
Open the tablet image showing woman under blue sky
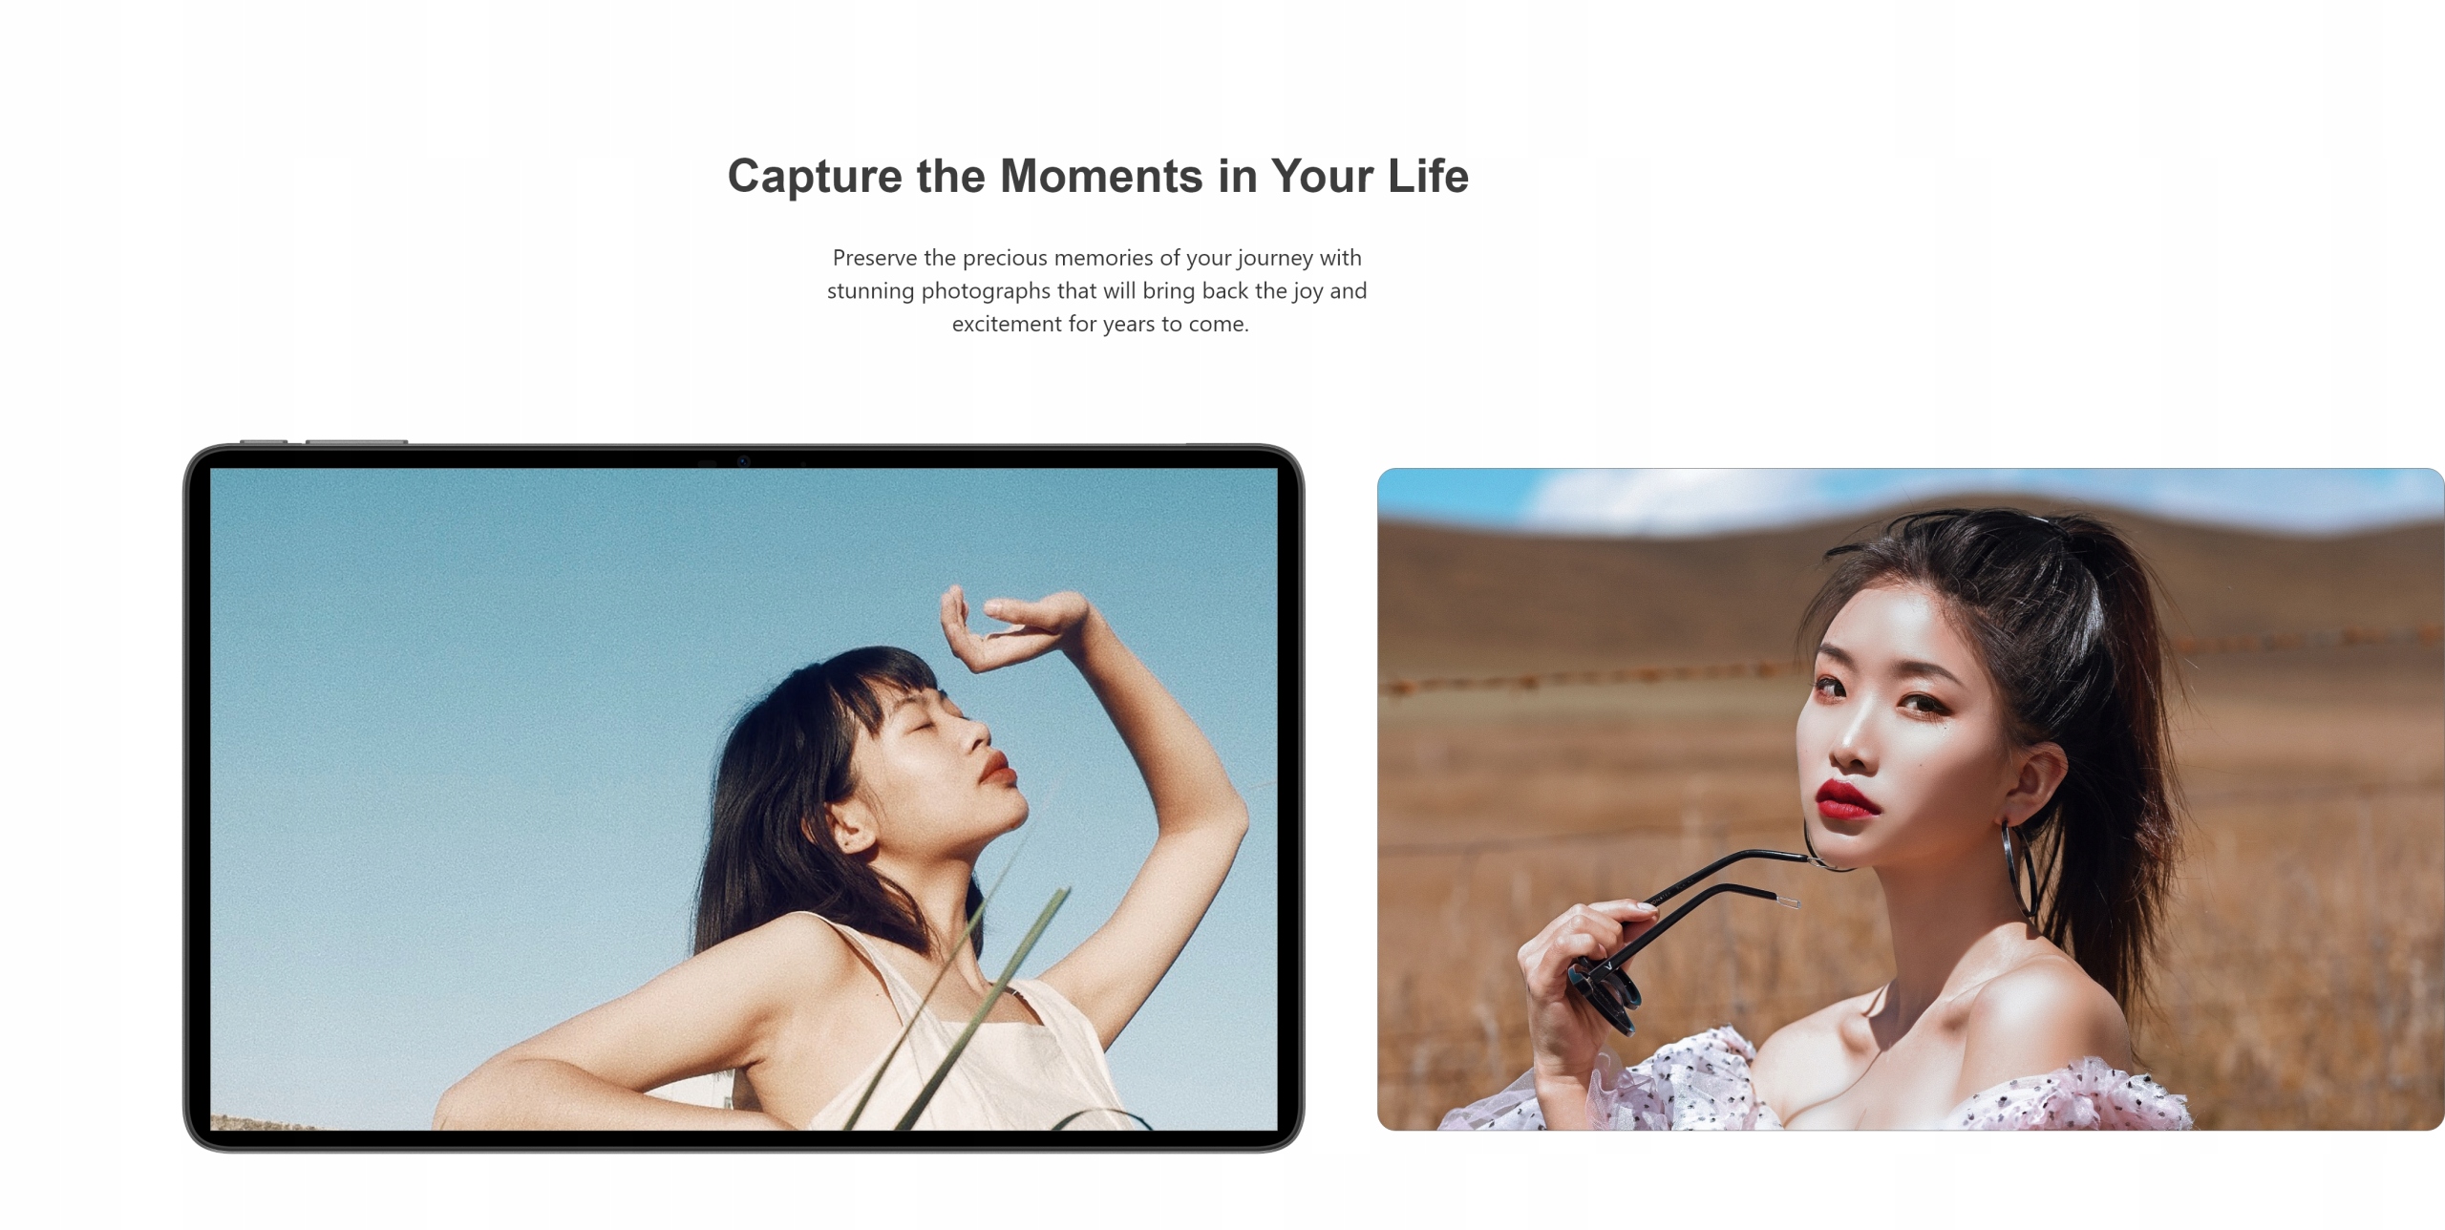743,797
